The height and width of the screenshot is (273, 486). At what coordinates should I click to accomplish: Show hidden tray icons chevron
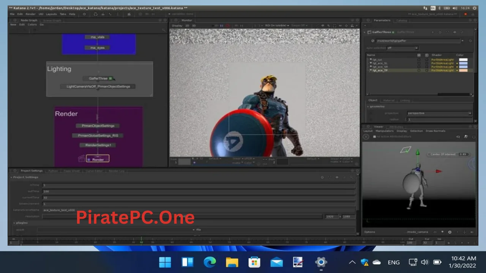[352, 262]
